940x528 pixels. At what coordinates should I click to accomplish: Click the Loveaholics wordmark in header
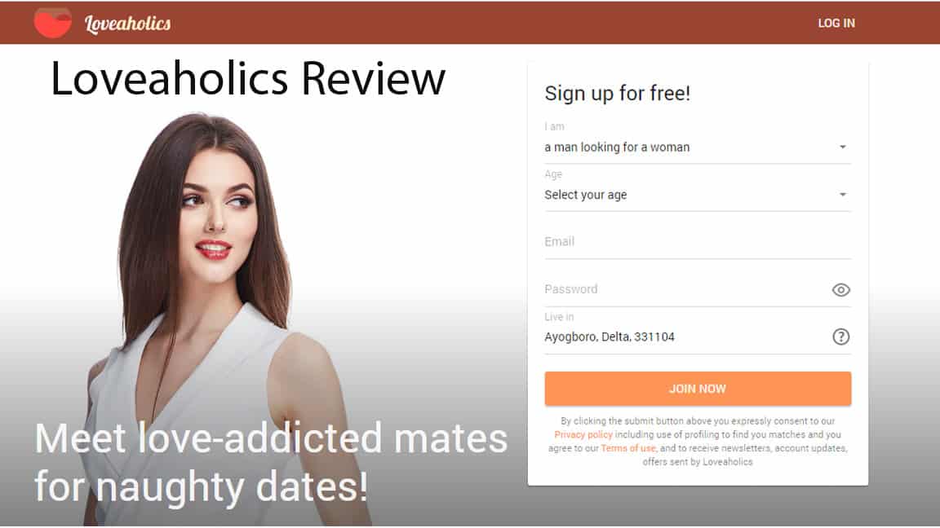coord(127,24)
